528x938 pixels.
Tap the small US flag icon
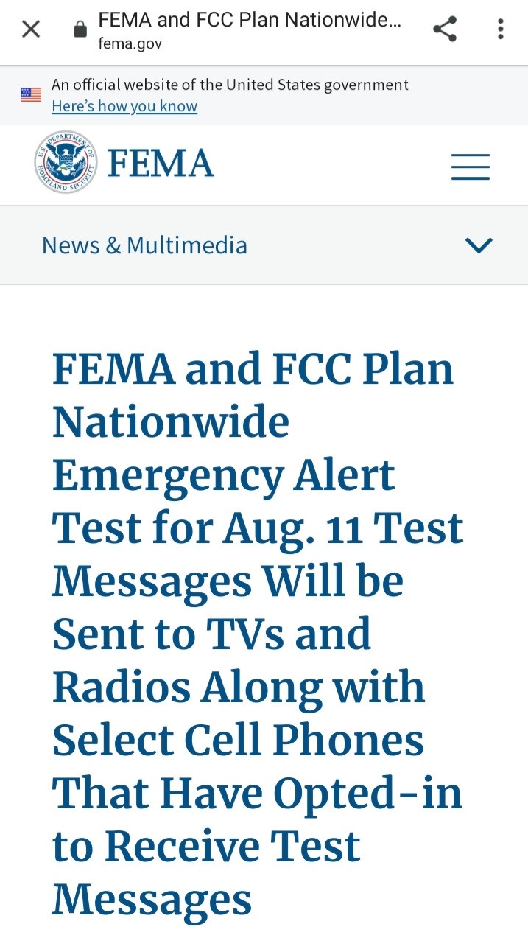click(x=31, y=94)
